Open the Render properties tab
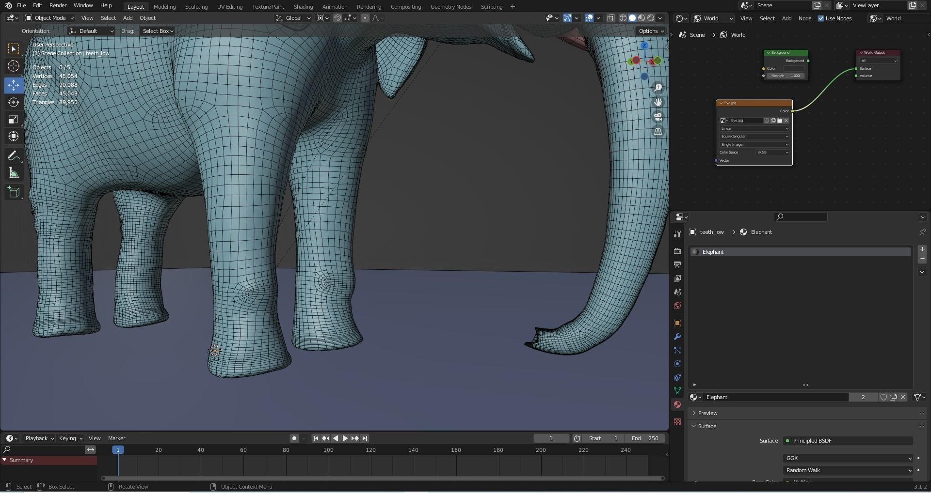The image size is (931, 493). click(x=677, y=251)
